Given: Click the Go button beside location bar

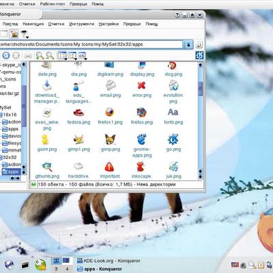Looking at the screenshot, I should (199, 45).
